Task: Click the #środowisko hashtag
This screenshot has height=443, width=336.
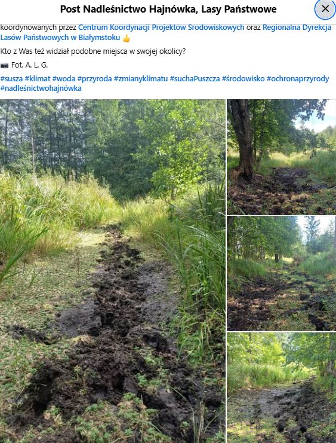Action: pyautogui.click(x=243, y=78)
